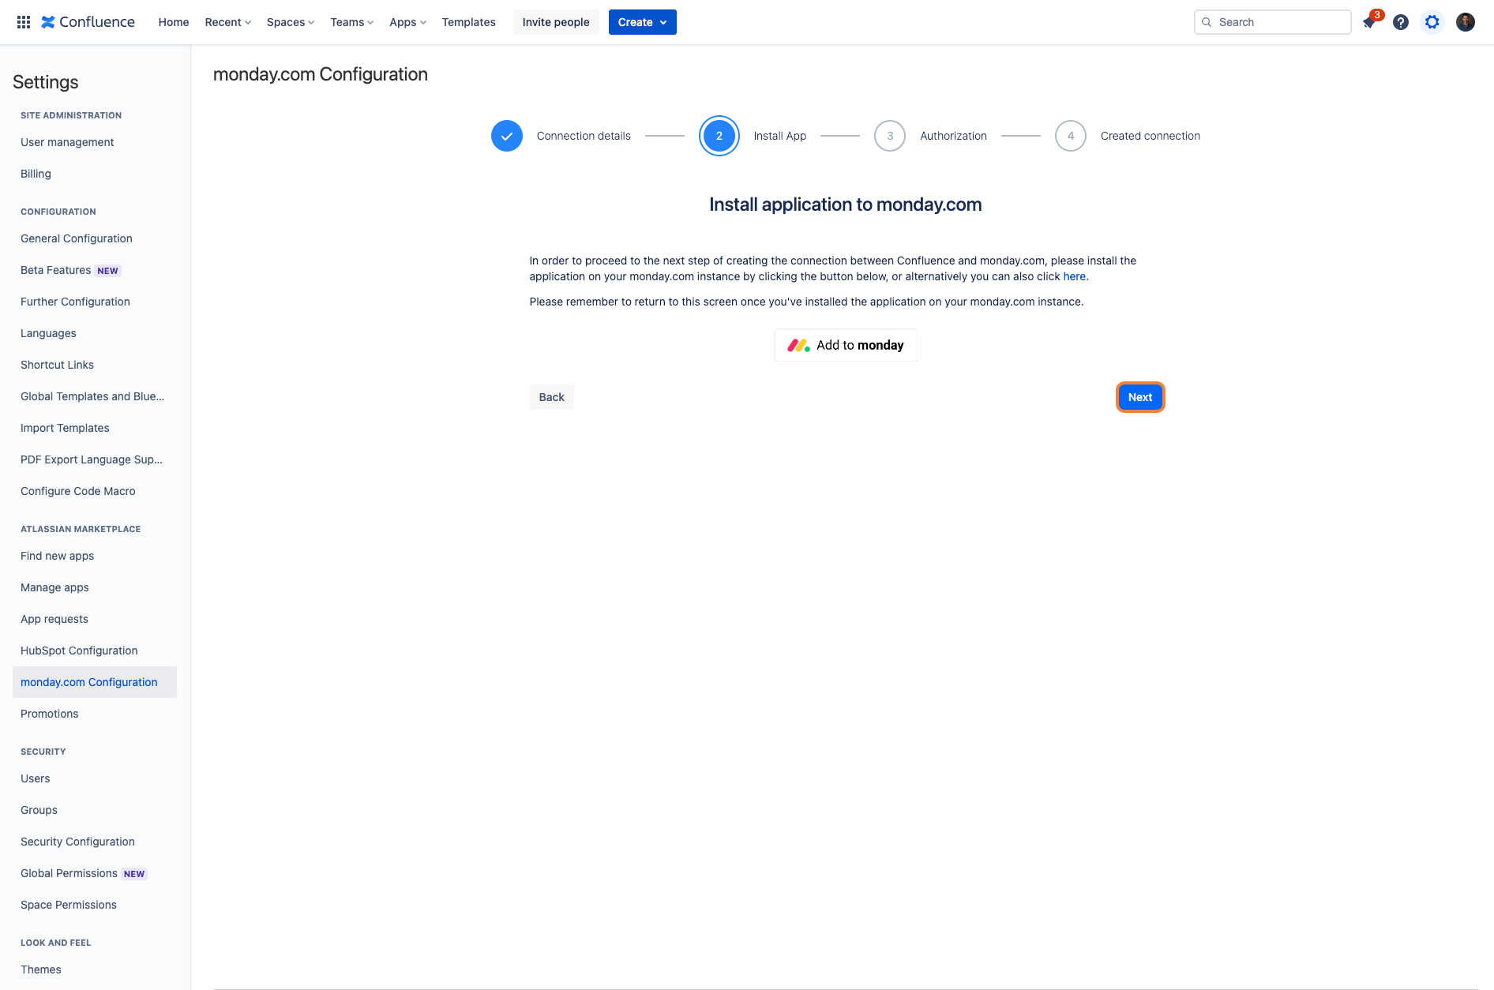Open Promotions in sidebar
This screenshot has width=1494, height=990.
tap(95, 714)
